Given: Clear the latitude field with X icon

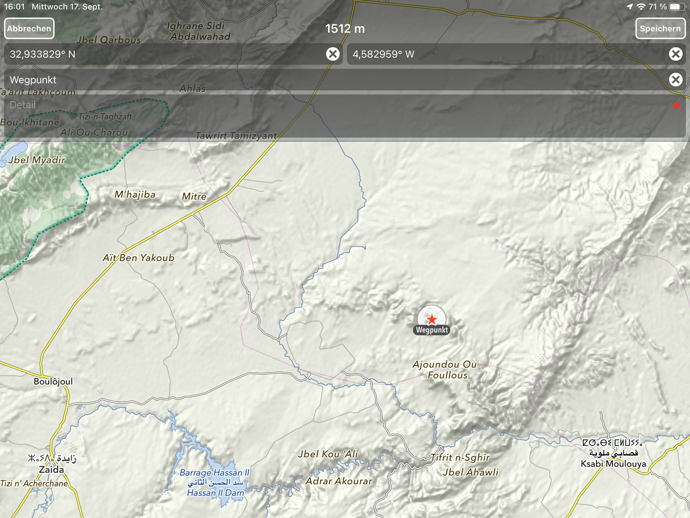Looking at the screenshot, I should [332, 54].
